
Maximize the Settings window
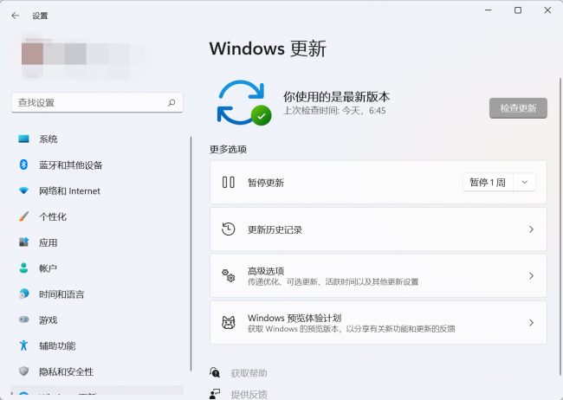518,10
